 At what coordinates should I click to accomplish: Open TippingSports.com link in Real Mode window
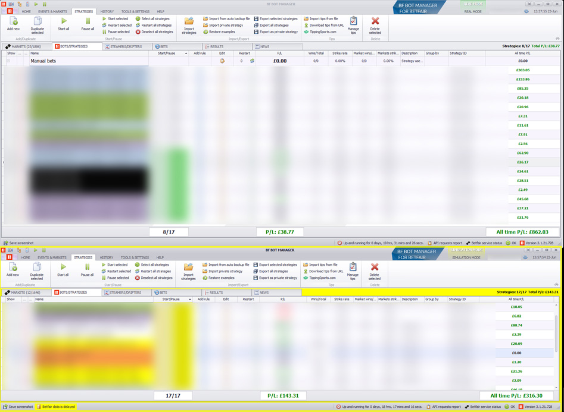(x=320, y=32)
